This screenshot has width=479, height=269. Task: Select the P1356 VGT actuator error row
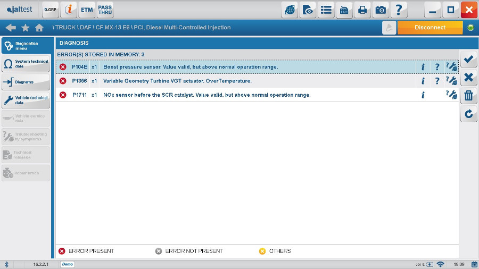(257, 81)
